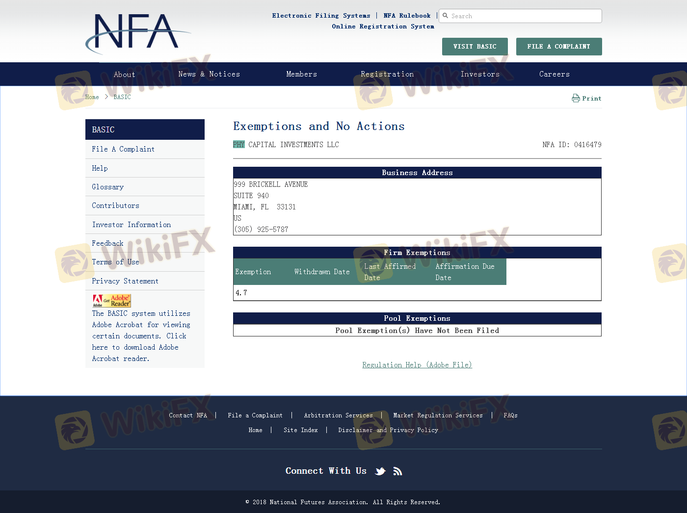Click the FILE A COMPLAINT button
Viewport: 687px width, 513px height.
559,47
